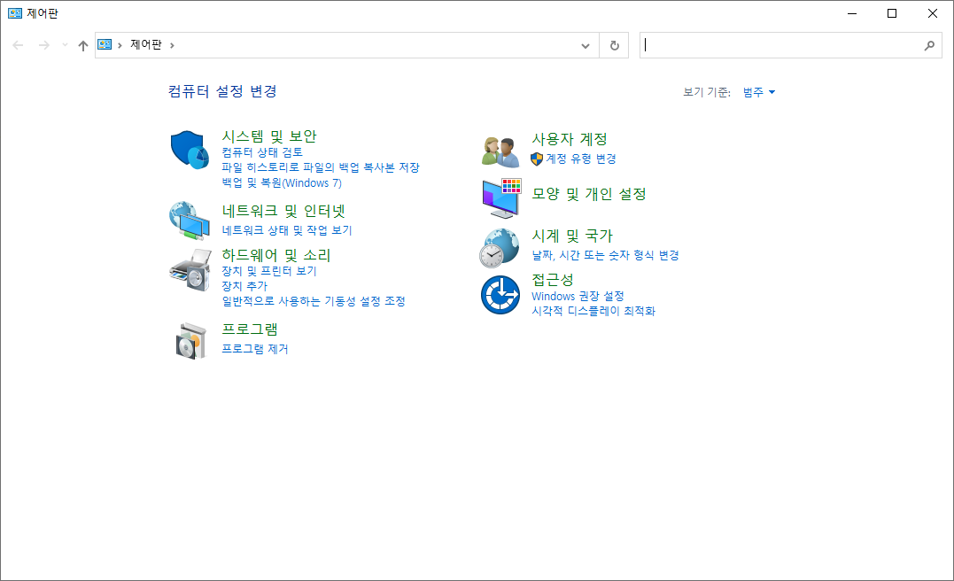Viewport: 954px width, 581px height.
Task: Click the 제어판 title bar window icon
Action: pos(14,12)
